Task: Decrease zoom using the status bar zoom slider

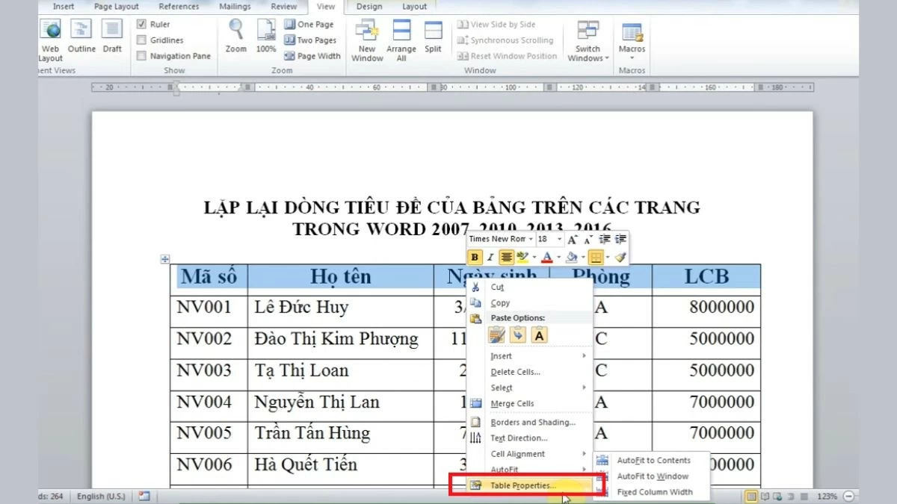Action: tap(849, 495)
